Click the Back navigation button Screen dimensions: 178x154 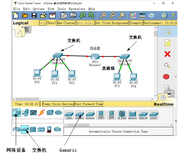click(42, 23)
